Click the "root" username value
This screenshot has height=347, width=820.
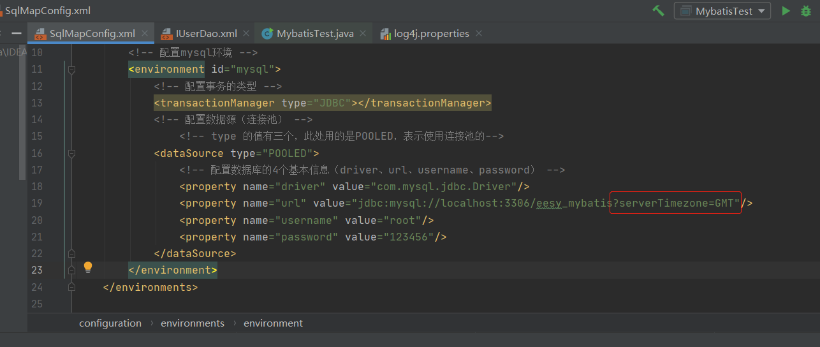[x=402, y=221]
